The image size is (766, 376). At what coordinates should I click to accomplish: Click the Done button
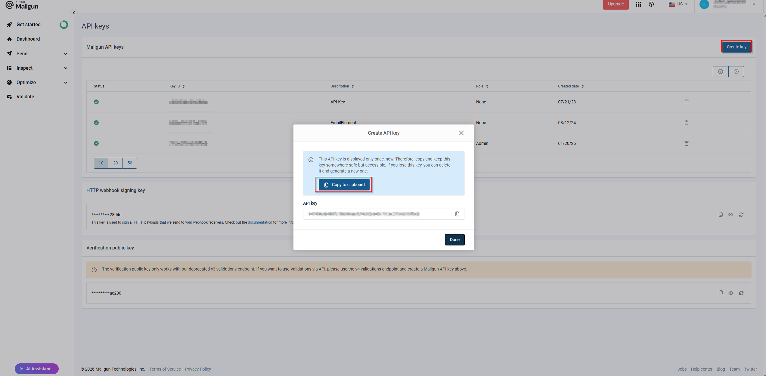(454, 240)
